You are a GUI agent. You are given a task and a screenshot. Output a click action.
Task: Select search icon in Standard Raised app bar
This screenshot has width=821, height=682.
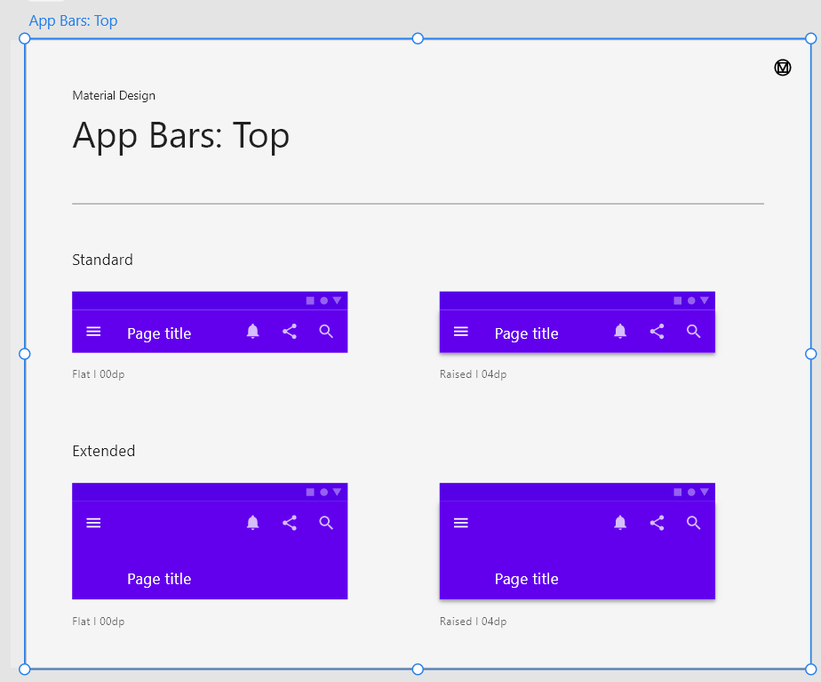point(694,331)
